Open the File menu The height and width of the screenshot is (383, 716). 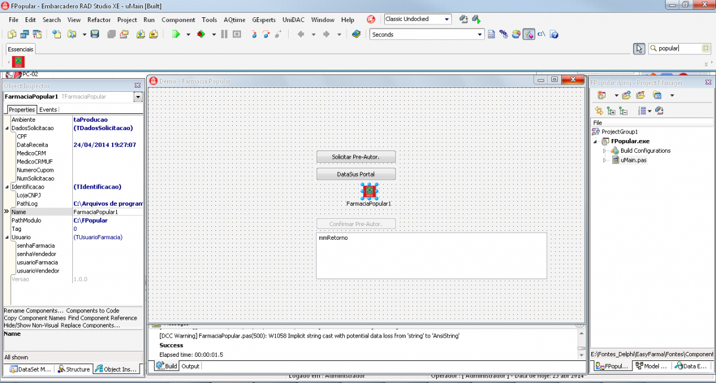(14, 20)
